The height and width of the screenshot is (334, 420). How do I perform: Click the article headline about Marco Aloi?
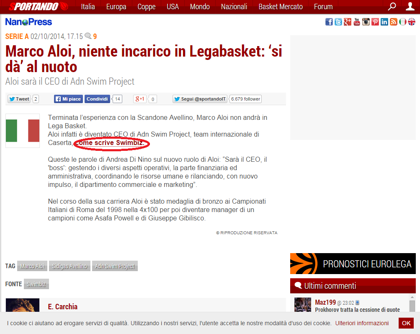[144, 59]
